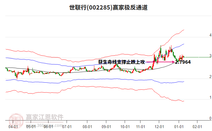This screenshot has width=212, height=131.
Task: Click the 09-01 date axis label
Action: 106,127
